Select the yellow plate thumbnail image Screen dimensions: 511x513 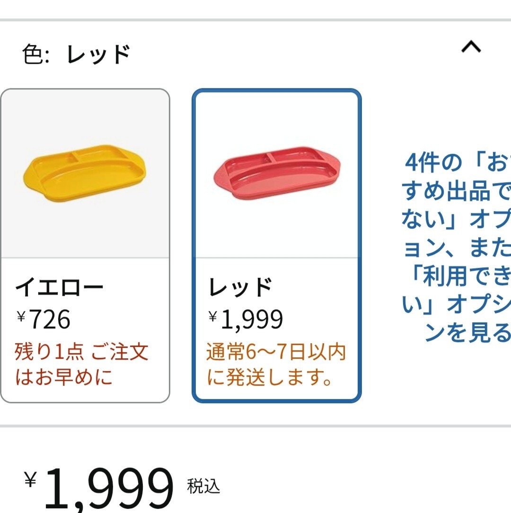[85, 174]
